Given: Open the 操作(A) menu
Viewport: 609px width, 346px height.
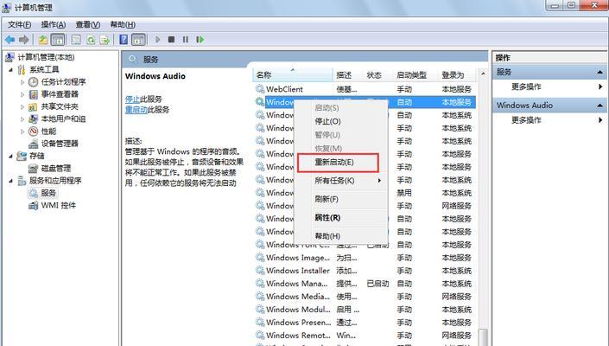Looking at the screenshot, I should [54, 24].
